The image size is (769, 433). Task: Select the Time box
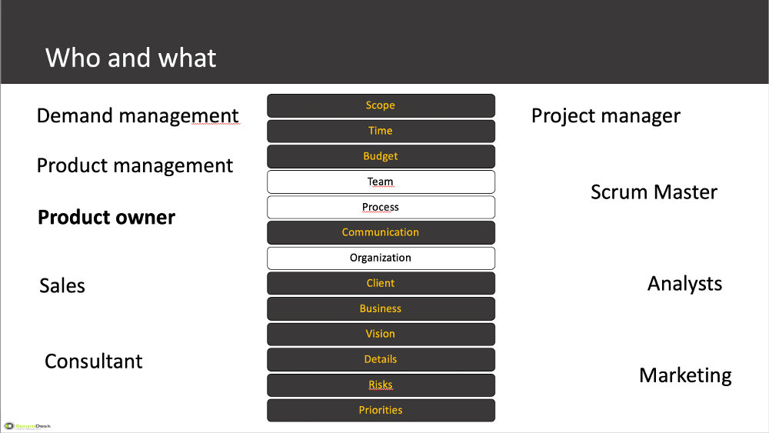click(381, 131)
